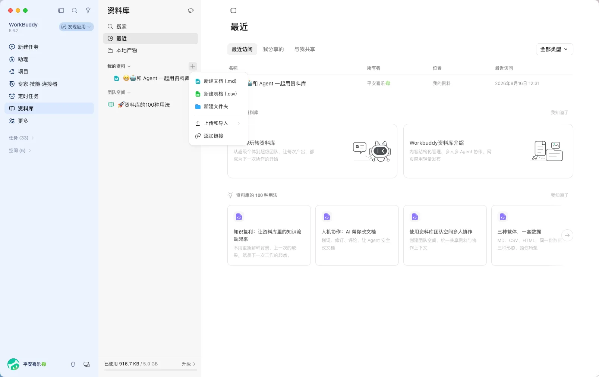Open 上传和导入 submenu
This screenshot has height=377, width=599.
click(218, 123)
